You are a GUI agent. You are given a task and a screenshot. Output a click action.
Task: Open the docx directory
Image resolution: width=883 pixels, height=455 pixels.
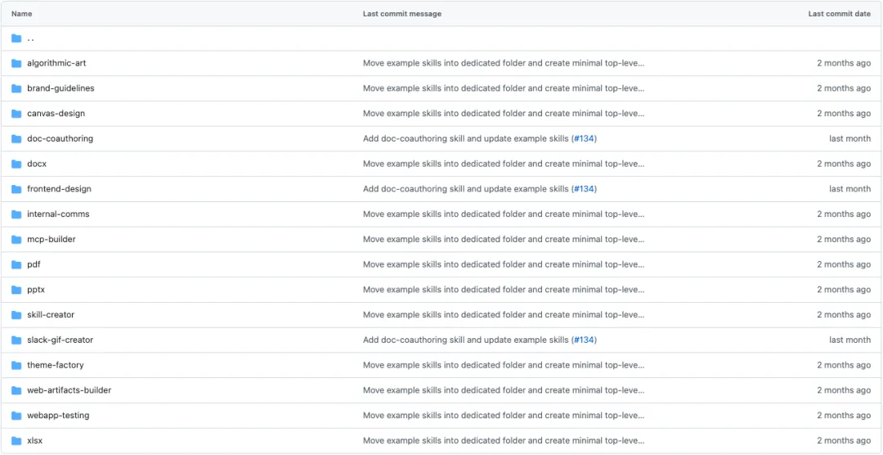point(37,164)
